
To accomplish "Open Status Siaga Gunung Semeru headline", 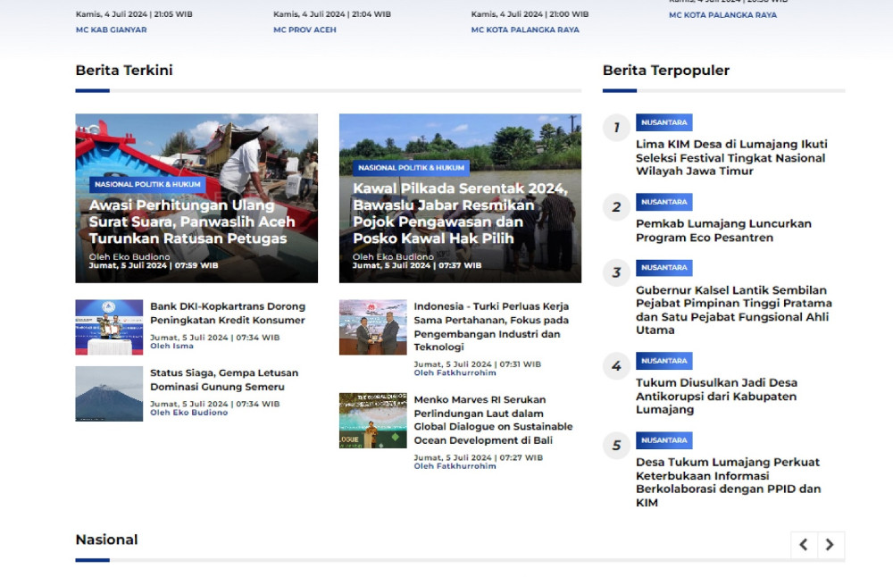I will pos(224,380).
